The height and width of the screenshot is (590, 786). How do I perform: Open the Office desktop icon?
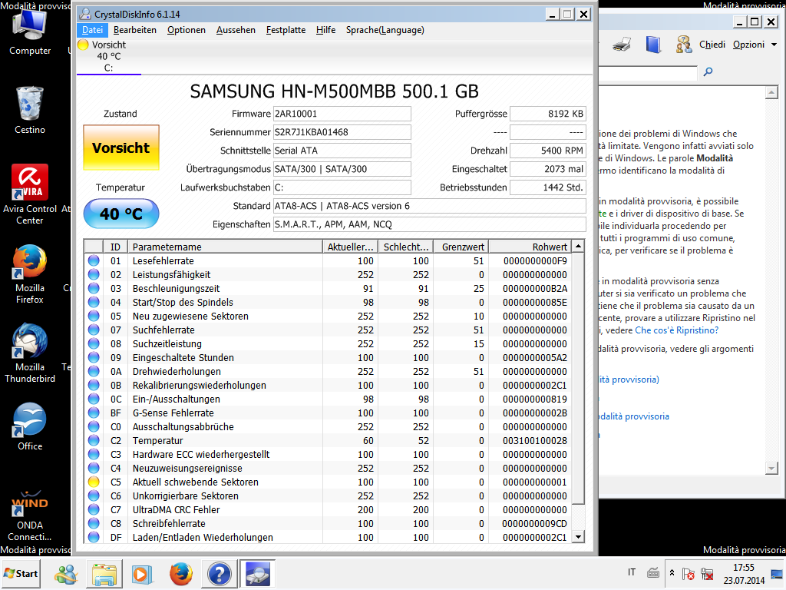(x=30, y=427)
